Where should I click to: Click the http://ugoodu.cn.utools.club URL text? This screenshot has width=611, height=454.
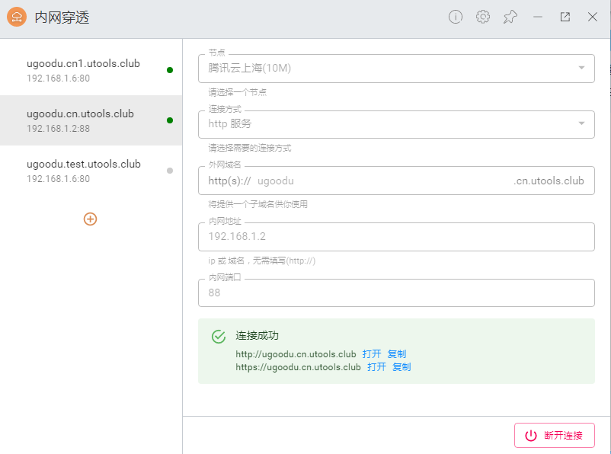296,354
